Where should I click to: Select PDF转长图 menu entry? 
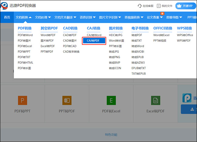point(24,68)
